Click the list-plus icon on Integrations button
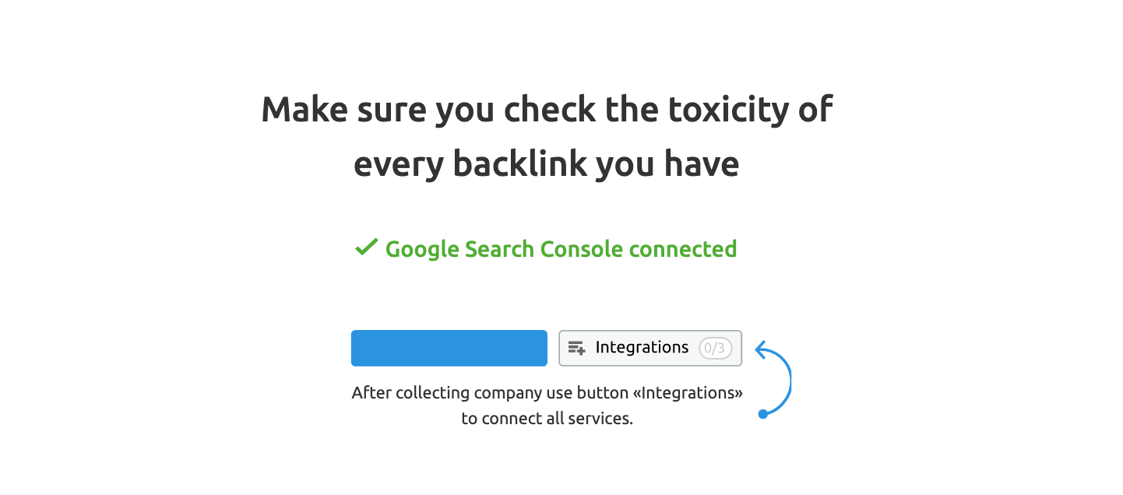Image resolution: width=1123 pixels, height=495 pixels. click(576, 348)
